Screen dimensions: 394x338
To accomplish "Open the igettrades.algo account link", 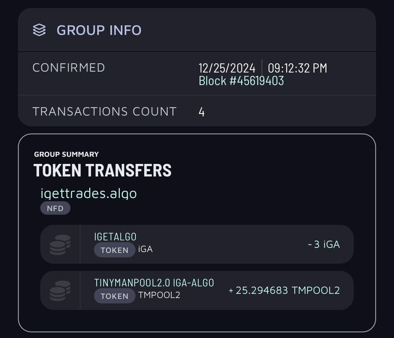I will click(x=89, y=193).
